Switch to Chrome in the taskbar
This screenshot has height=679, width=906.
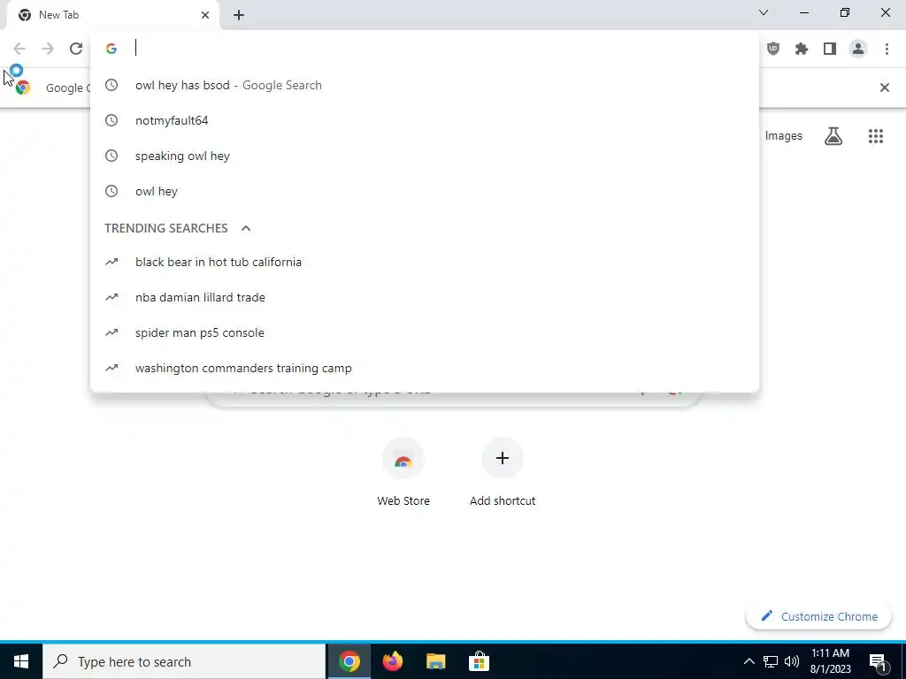tap(349, 661)
